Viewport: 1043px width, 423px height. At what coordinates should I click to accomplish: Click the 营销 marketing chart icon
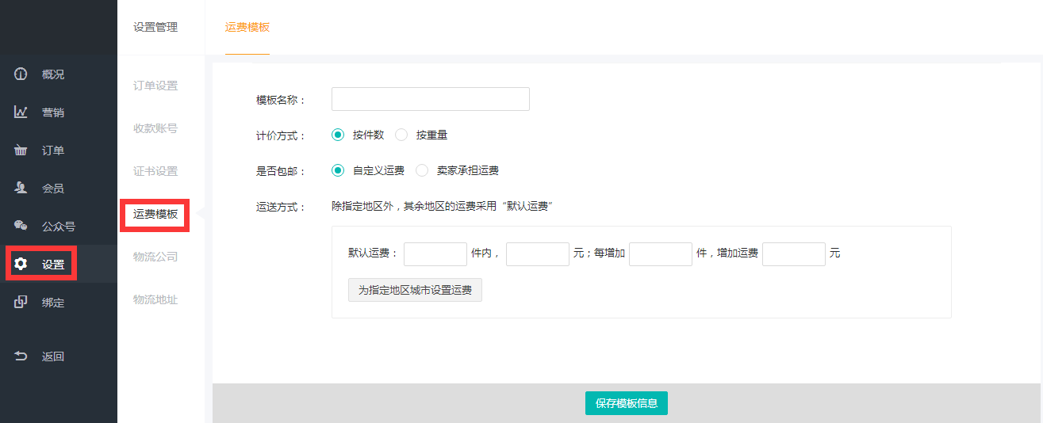pos(21,112)
